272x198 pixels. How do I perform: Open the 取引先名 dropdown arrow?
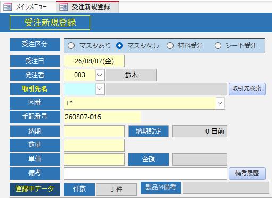(100, 89)
